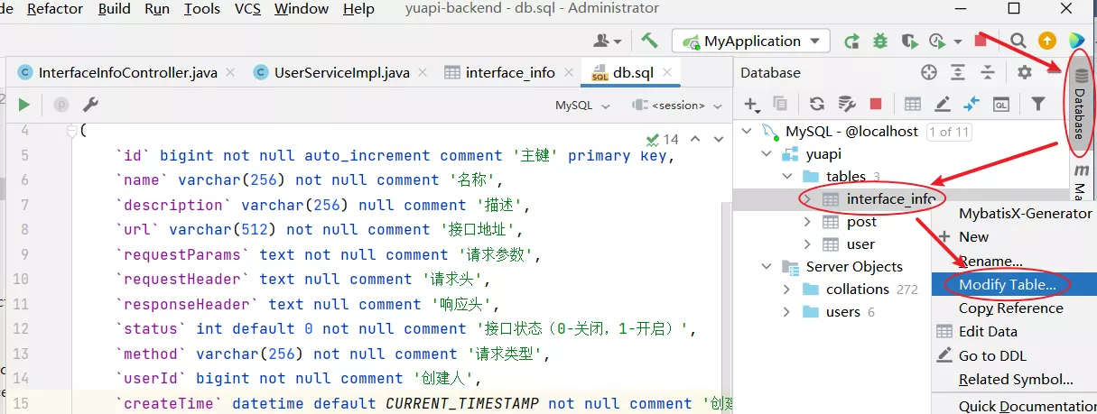Click the green Execute run icon
The width and height of the screenshot is (1097, 414).
click(x=24, y=106)
